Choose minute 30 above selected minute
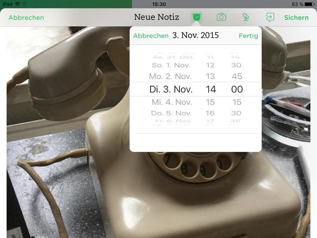 (236, 65)
